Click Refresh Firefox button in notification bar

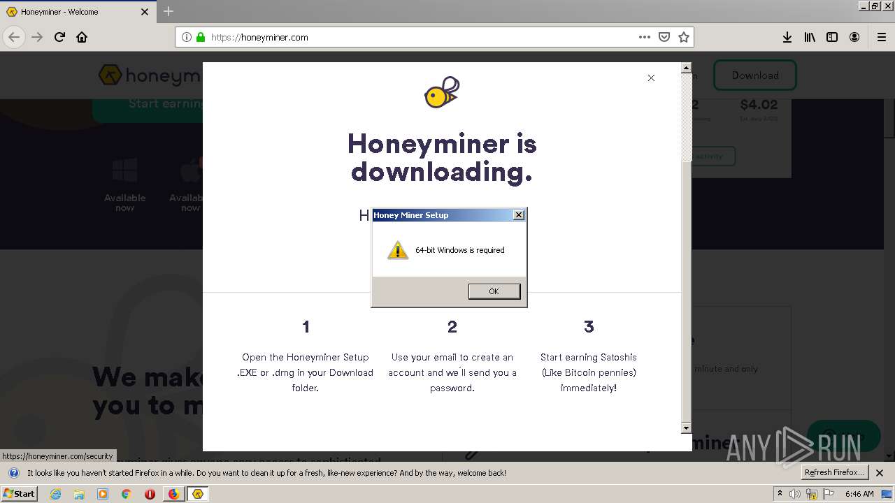[835, 472]
